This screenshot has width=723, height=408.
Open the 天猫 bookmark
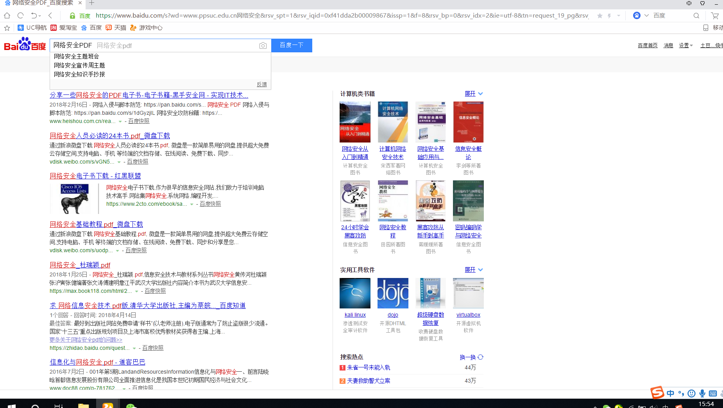[x=116, y=28]
